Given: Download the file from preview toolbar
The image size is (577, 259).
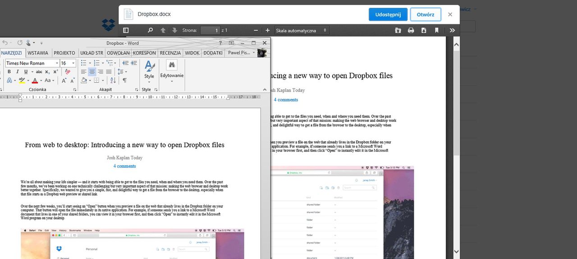Looking at the screenshot, I should coord(424,30).
